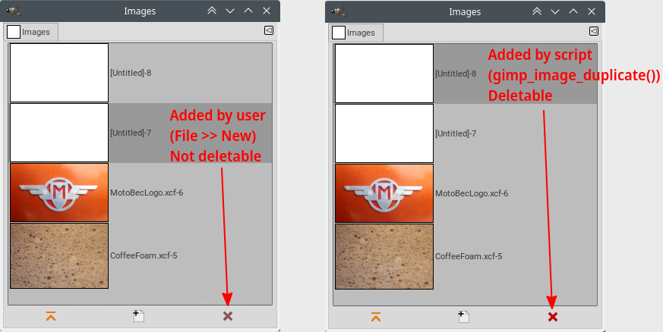Image resolution: width=663 pixels, height=332 pixels.
Task: Select [Untitled]-7 thumbnail in right window
Action: tap(384, 133)
